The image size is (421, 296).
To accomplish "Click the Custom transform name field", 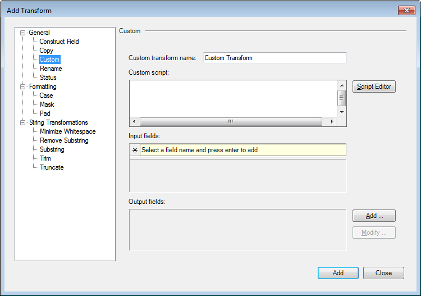I will pyautogui.click(x=274, y=58).
